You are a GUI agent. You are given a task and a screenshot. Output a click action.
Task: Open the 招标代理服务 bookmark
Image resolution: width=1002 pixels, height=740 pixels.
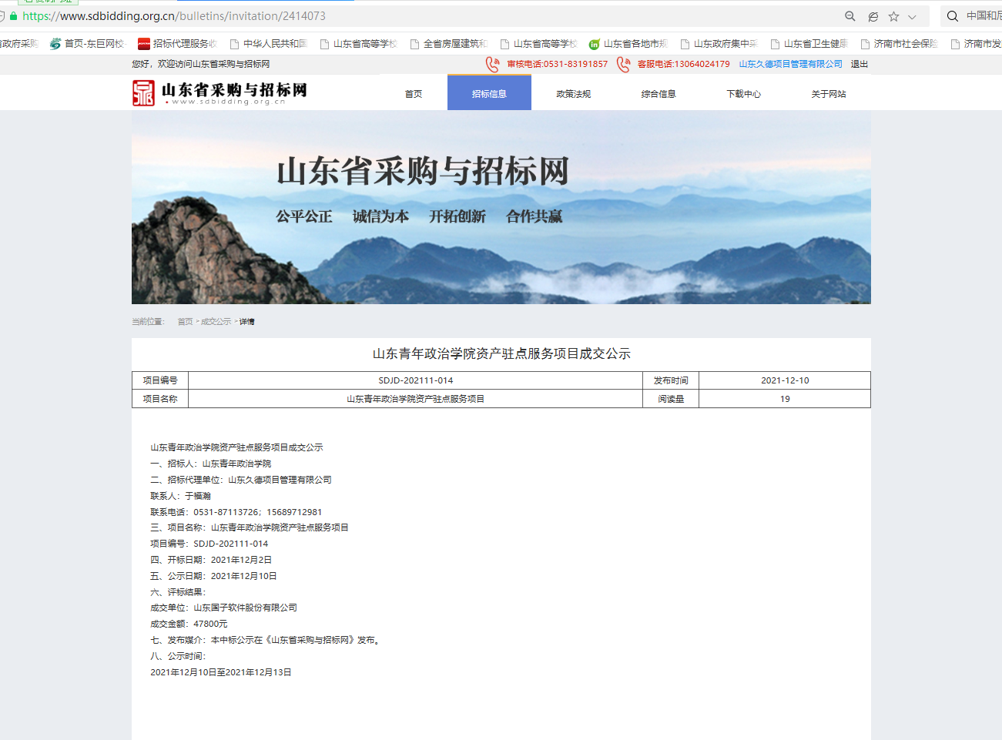point(177,44)
